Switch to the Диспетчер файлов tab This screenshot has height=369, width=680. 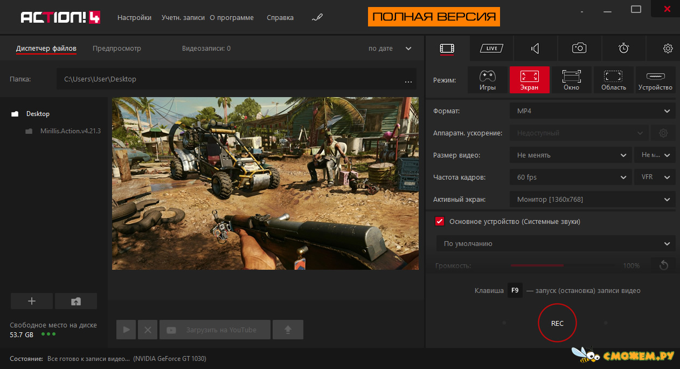click(x=46, y=49)
